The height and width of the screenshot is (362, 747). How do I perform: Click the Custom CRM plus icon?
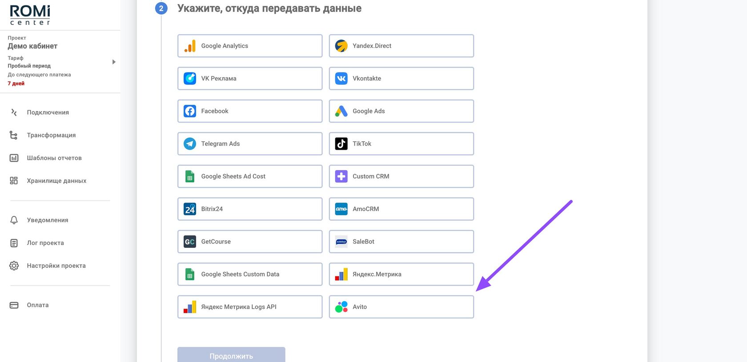click(341, 176)
